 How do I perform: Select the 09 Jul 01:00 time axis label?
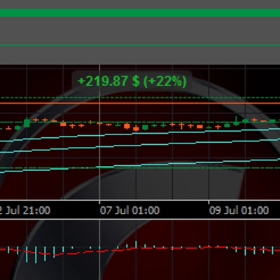[239, 211]
